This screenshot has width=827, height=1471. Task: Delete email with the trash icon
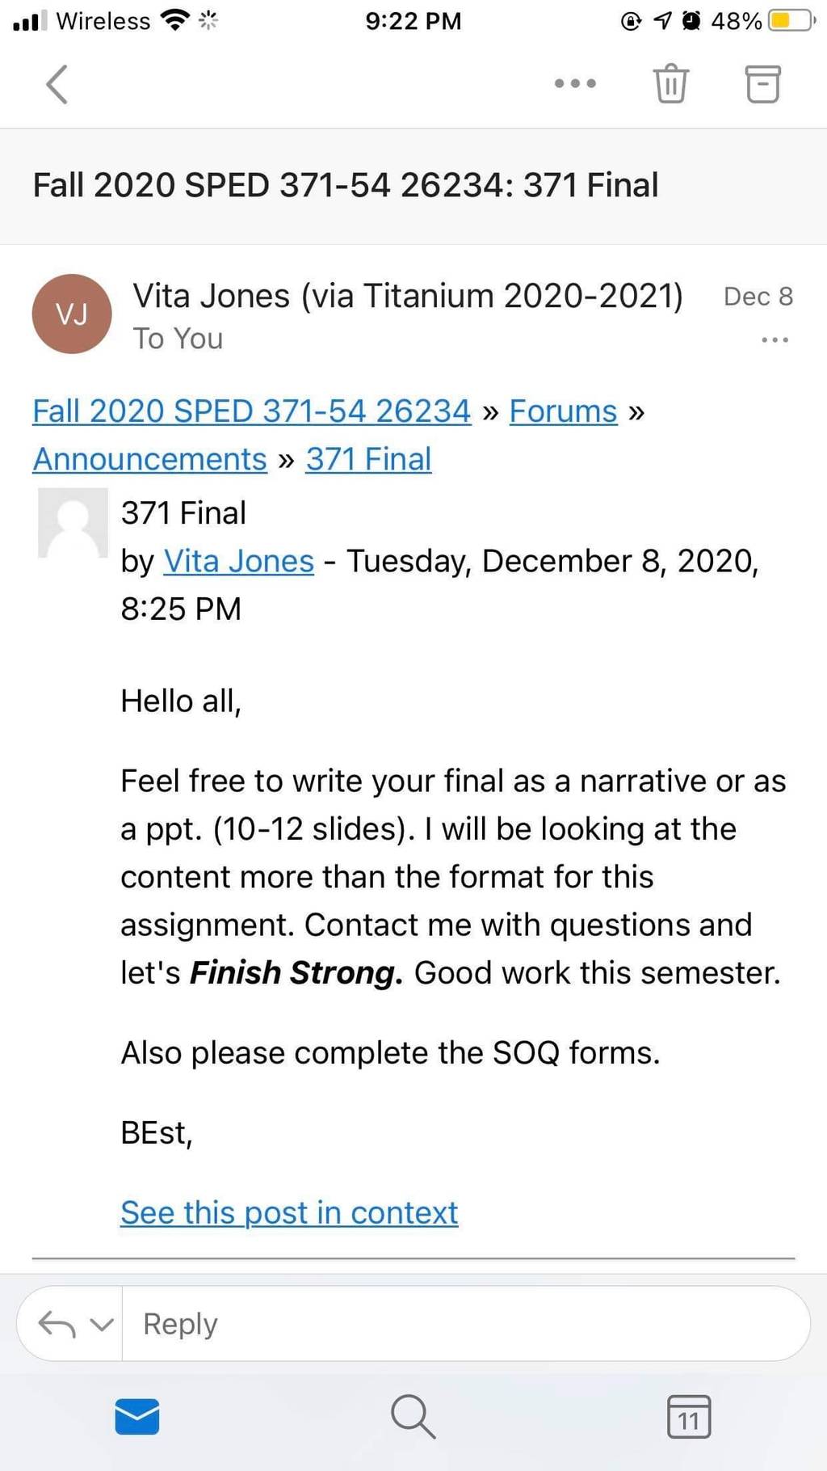(670, 83)
